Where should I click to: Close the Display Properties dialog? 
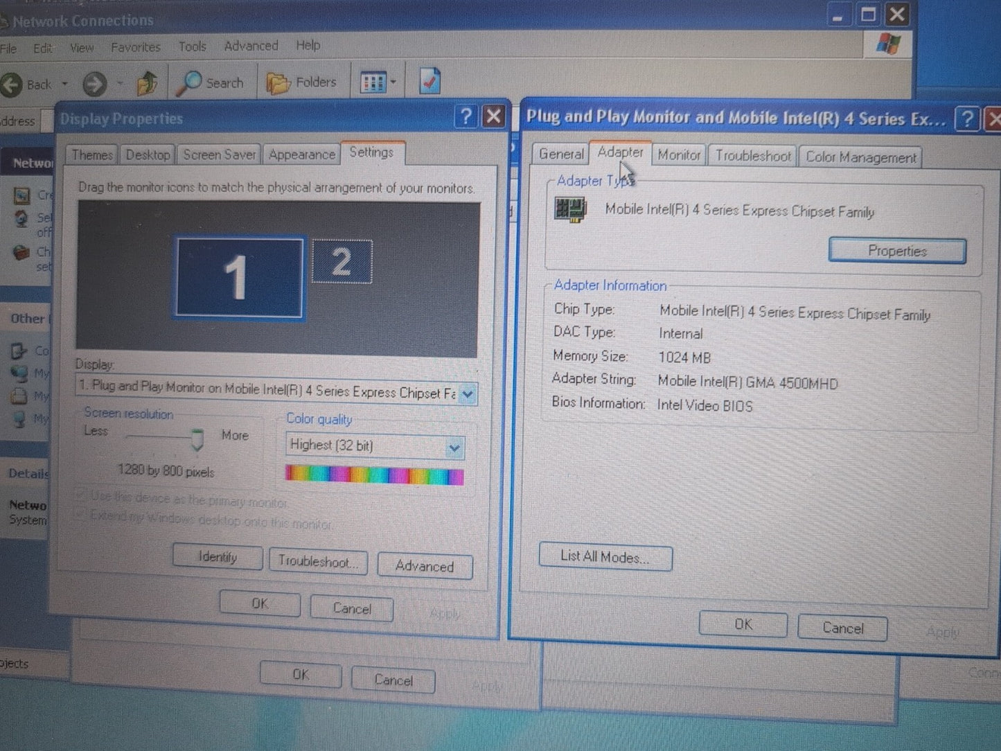coord(493,116)
